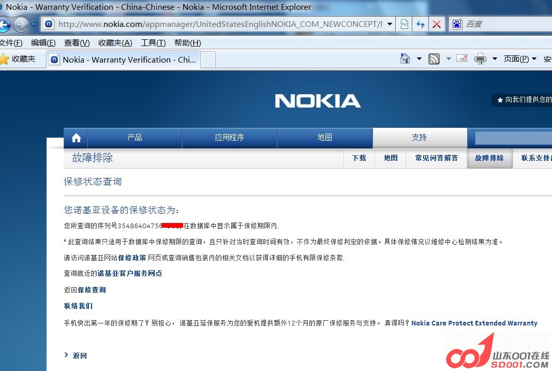Click the RSS feeds icon
This screenshot has height=371, width=552.
tap(435, 59)
